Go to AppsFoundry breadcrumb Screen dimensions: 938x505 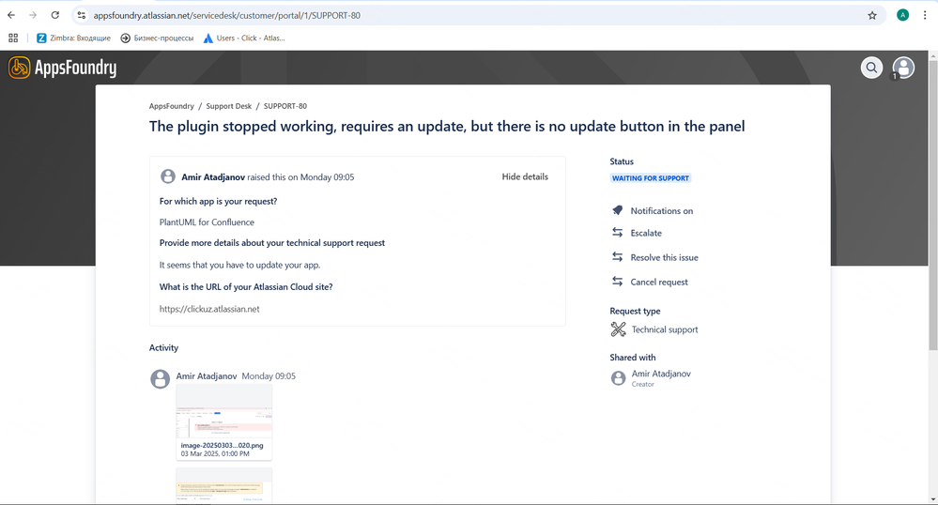click(172, 106)
